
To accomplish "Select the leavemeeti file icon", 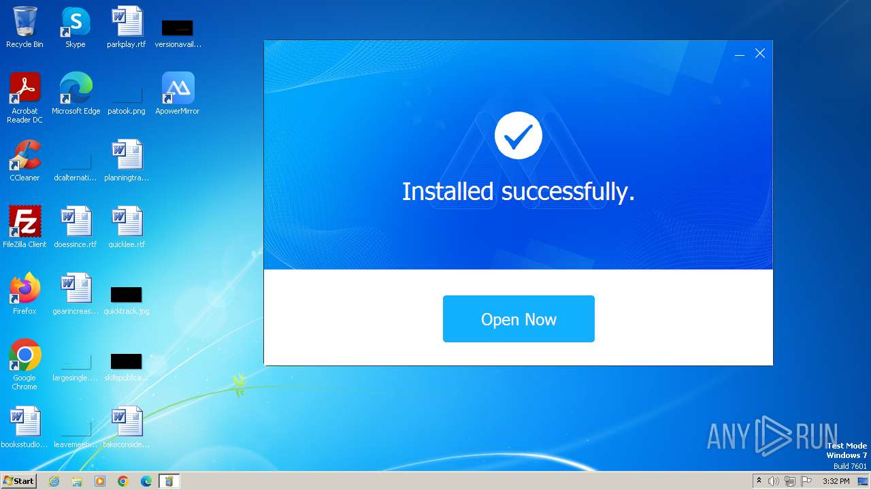I will tap(76, 433).
